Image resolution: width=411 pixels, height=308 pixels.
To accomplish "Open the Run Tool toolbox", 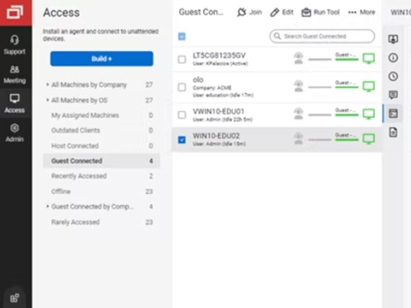I will 321,12.
